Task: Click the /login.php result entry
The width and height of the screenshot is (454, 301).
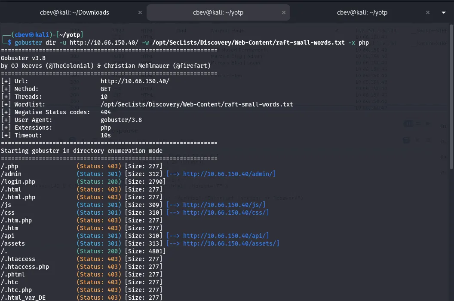Action: 18,182
